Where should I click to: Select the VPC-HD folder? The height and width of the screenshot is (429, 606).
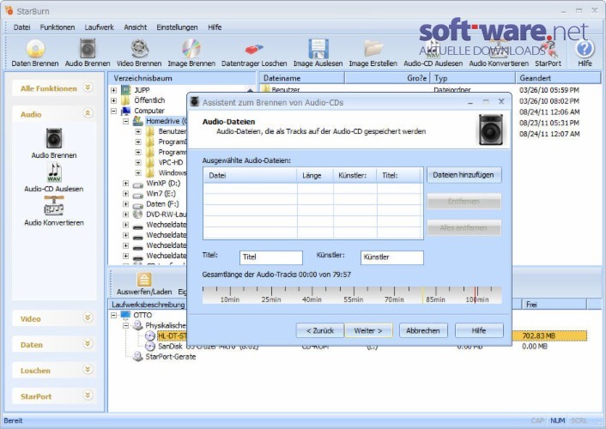point(171,162)
